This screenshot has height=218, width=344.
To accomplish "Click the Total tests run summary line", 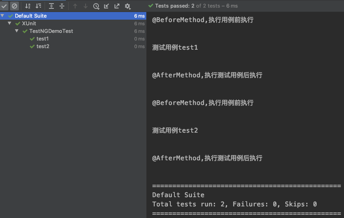I will point(235,204).
